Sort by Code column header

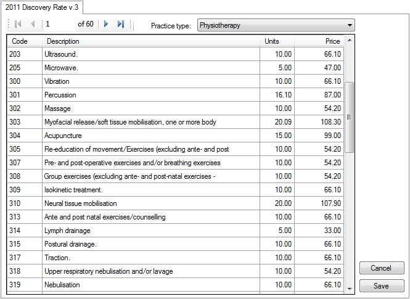(x=23, y=41)
